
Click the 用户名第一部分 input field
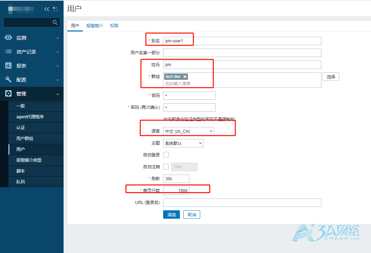tap(242, 52)
